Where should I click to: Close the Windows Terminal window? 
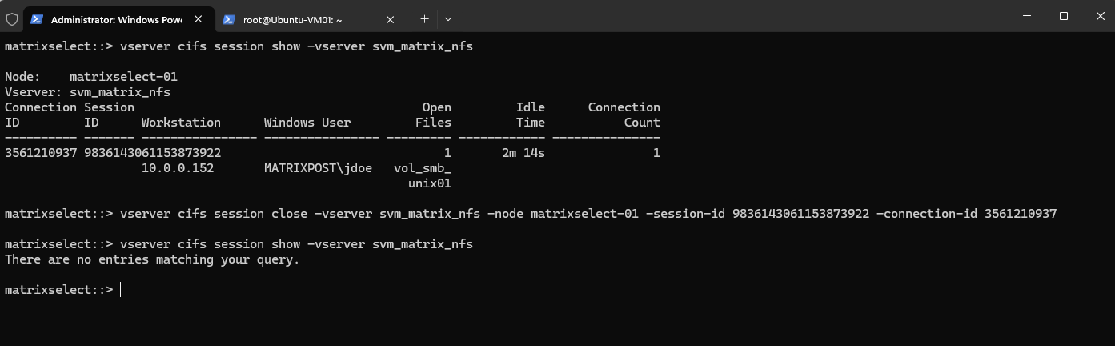point(1098,16)
